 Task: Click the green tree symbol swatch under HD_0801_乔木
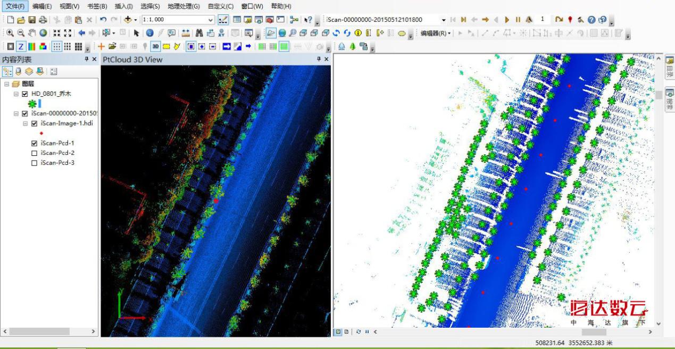32,104
